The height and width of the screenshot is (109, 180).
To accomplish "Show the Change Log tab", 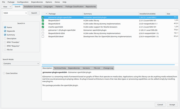I will pyautogui.click(x=108, y=68).
